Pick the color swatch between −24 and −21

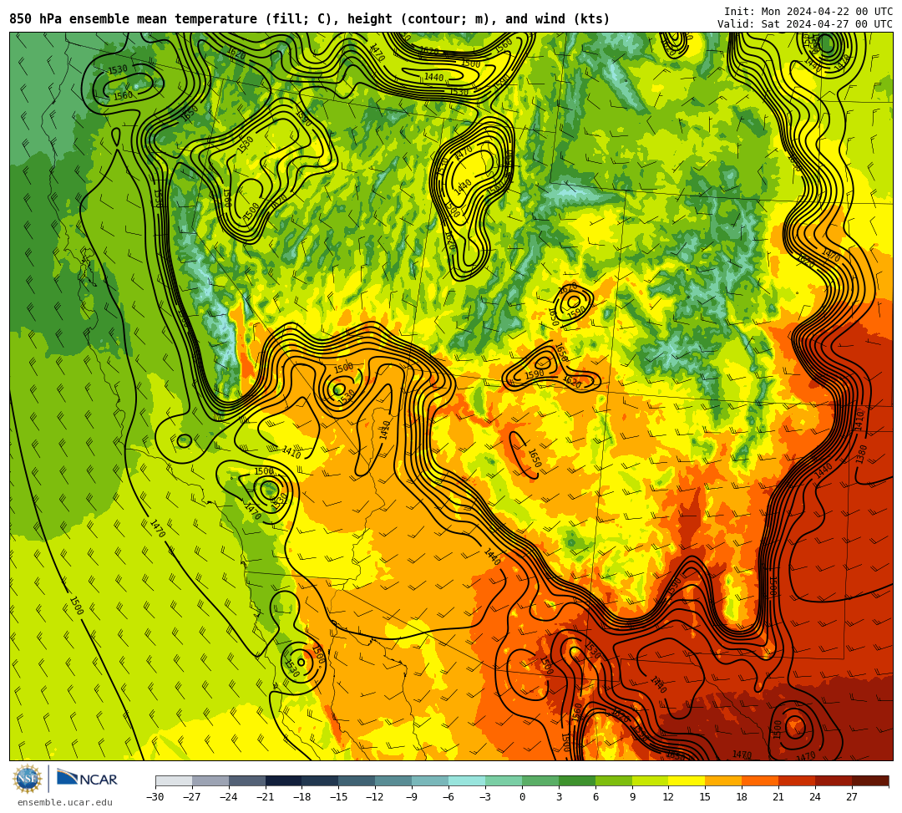point(247,780)
